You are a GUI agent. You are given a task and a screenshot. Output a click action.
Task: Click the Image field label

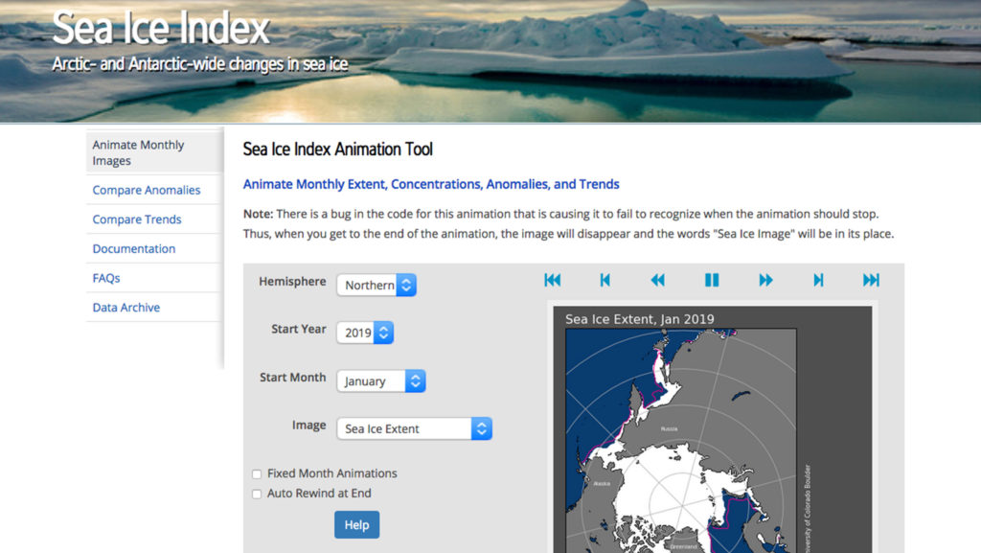click(x=309, y=425)
